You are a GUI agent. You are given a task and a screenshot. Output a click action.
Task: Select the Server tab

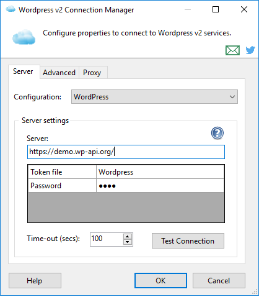click(x=23, y=71)
